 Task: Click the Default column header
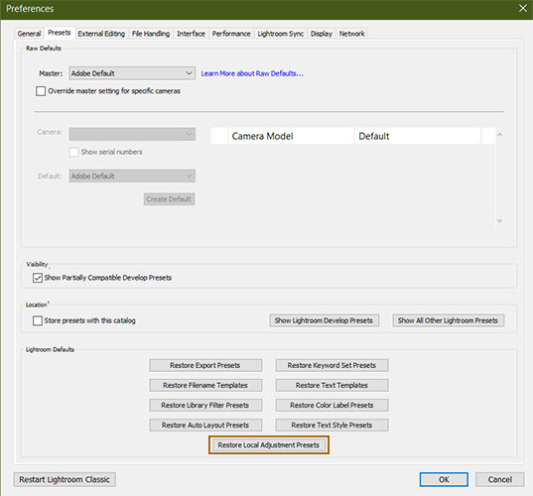(418, 136)
